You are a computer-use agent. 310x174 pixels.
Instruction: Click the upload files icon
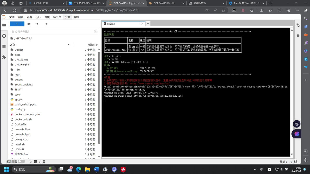click(37, 24)
